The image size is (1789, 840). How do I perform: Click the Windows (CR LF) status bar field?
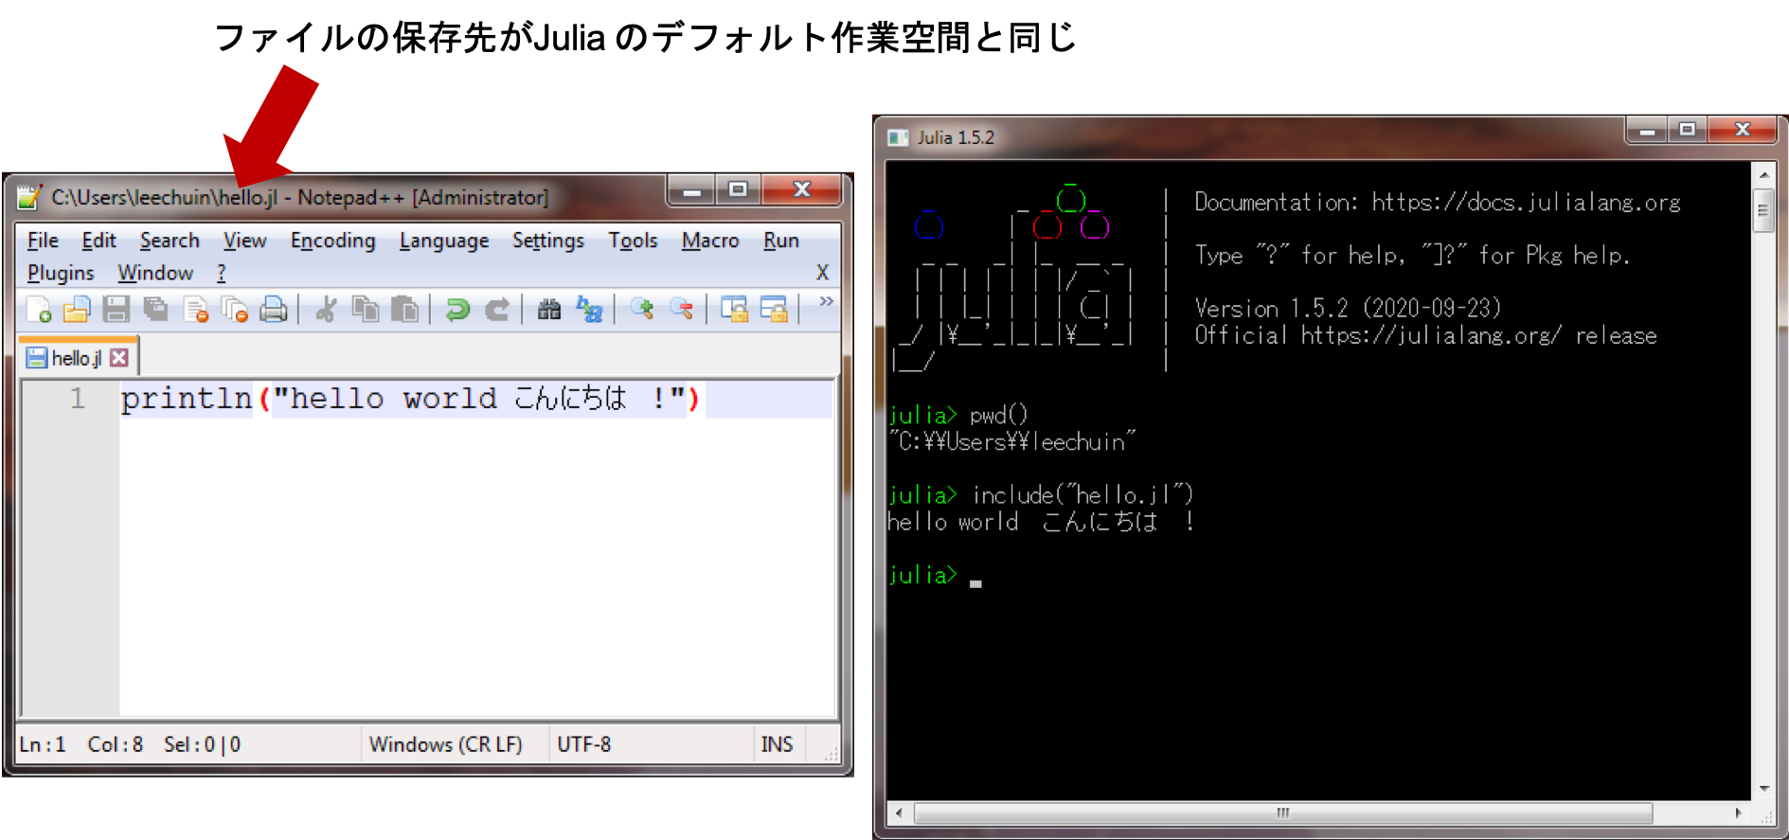coord(445,744)
